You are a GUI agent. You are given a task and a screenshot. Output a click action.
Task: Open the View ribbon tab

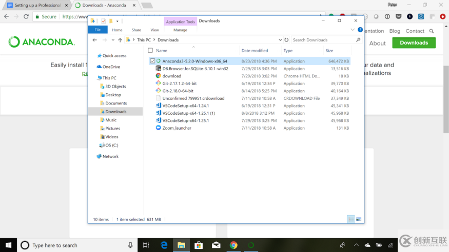click(x=154, y=30)
